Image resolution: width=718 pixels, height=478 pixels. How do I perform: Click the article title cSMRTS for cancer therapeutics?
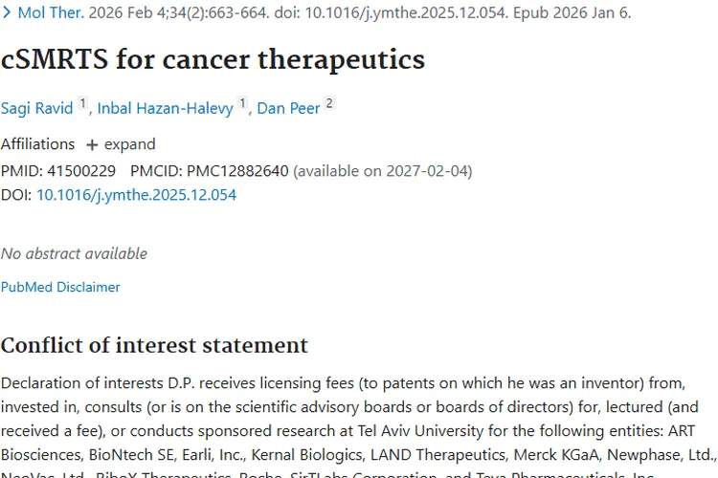click(213, 59)
